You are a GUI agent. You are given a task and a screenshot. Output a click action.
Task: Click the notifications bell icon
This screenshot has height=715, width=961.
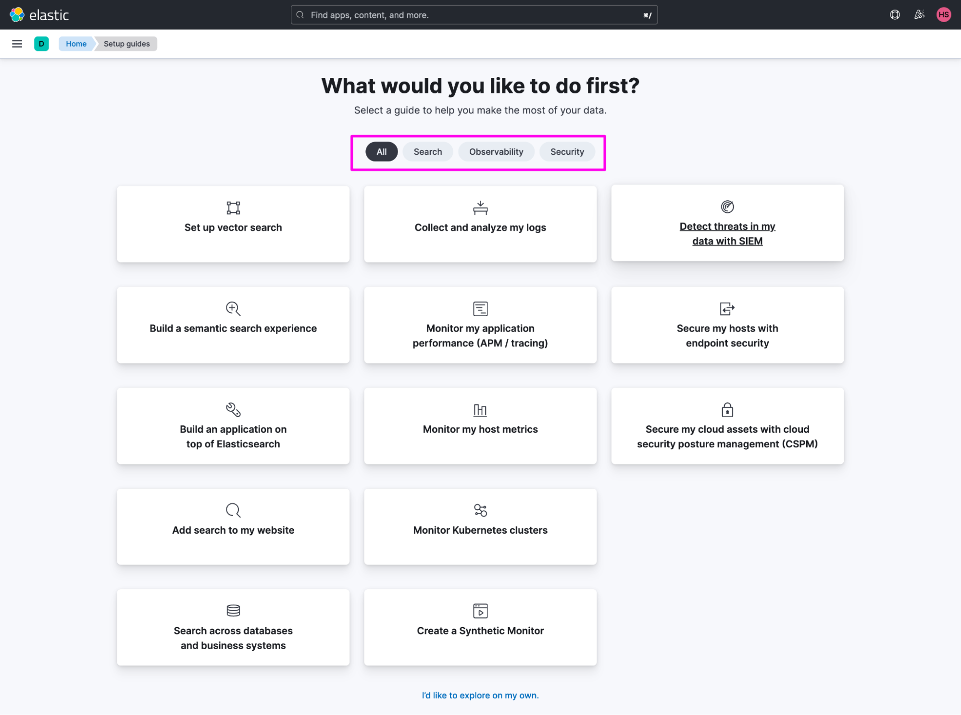[919, 14]
